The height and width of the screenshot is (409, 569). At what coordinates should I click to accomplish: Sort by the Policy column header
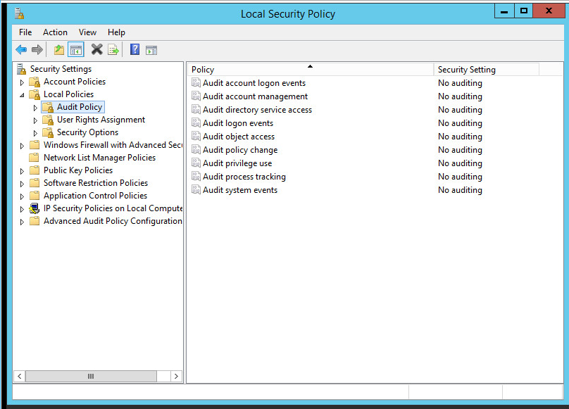(x=310, y=70)
